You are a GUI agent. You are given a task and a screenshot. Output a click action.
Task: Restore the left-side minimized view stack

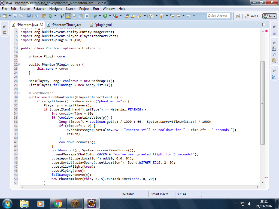(4, 27)
